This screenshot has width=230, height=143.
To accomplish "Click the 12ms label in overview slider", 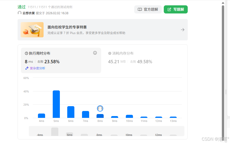I will [158, 135].
